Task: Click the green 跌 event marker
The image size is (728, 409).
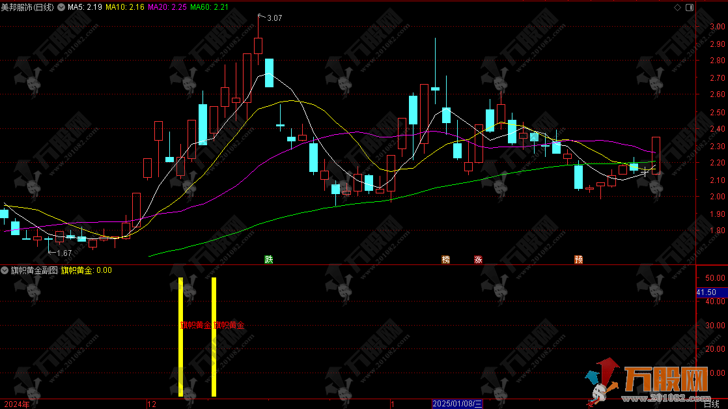Action: click(269, 259)
